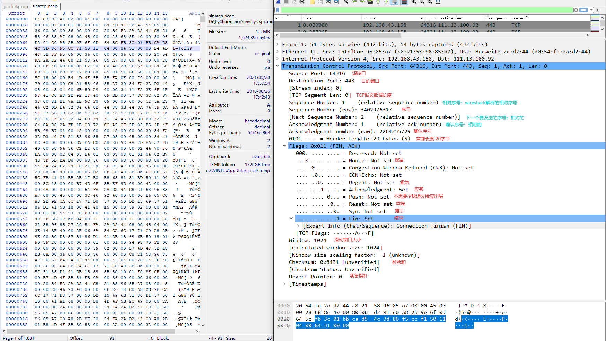Go forward with the green right arrow

pyautogui.click(x=362, y=2)
